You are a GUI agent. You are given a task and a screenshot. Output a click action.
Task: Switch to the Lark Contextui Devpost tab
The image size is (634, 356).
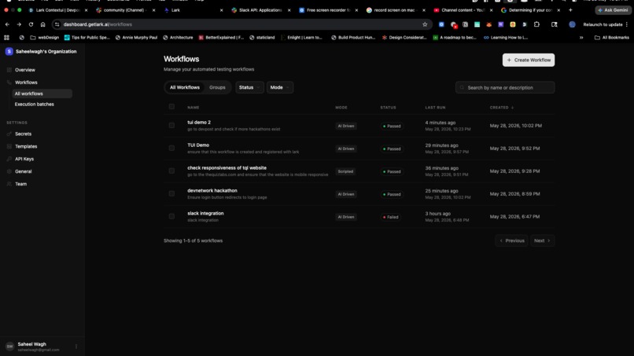(x=58, y=10)
